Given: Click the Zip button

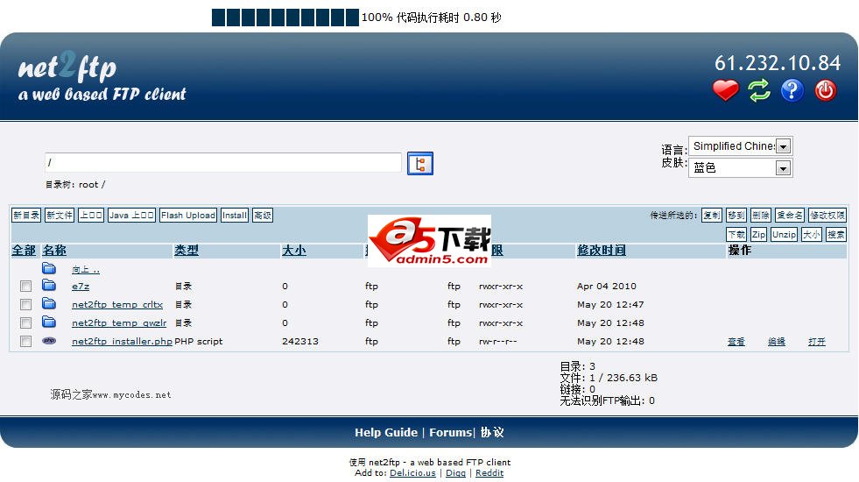Looking at the screenshot, I should point(759,235).
